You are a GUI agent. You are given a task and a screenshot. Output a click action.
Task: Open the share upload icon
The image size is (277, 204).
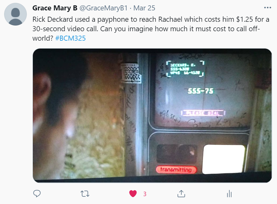pos(181,194)
